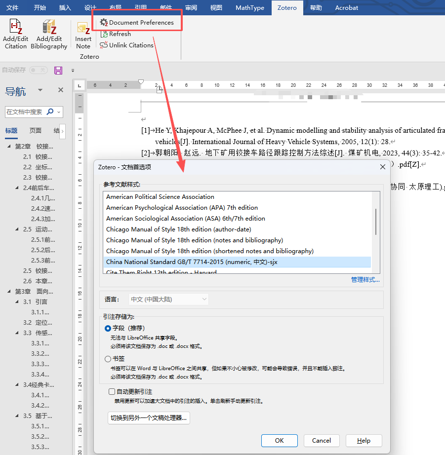Click the search magnifier in navigation pane

click(x=50, y=112)
